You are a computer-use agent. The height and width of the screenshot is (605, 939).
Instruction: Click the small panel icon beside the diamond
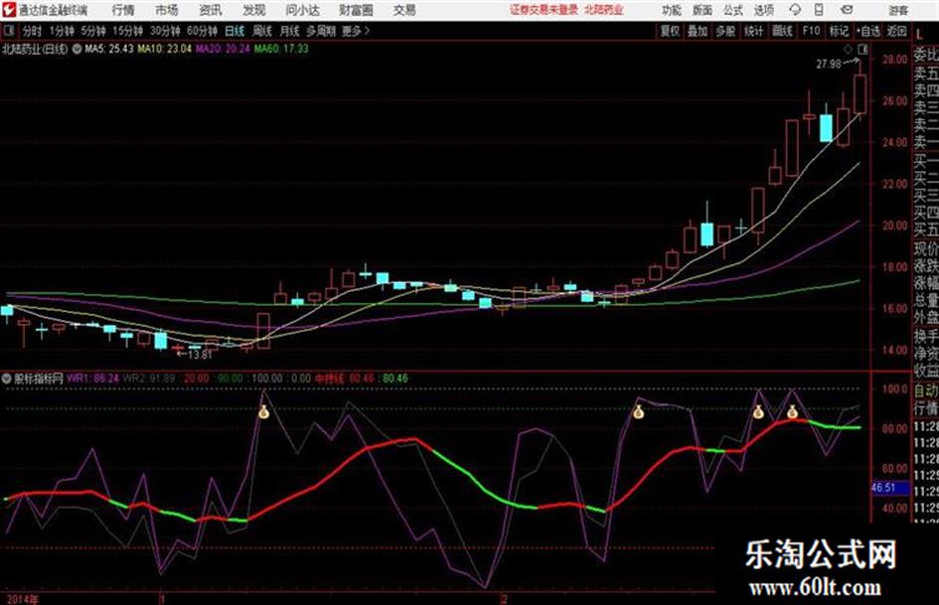[862, 49]
